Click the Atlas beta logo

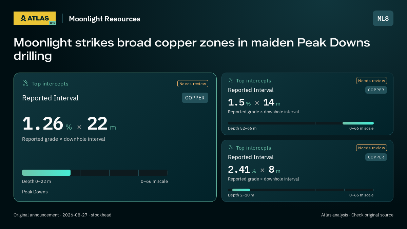[35, 18]
